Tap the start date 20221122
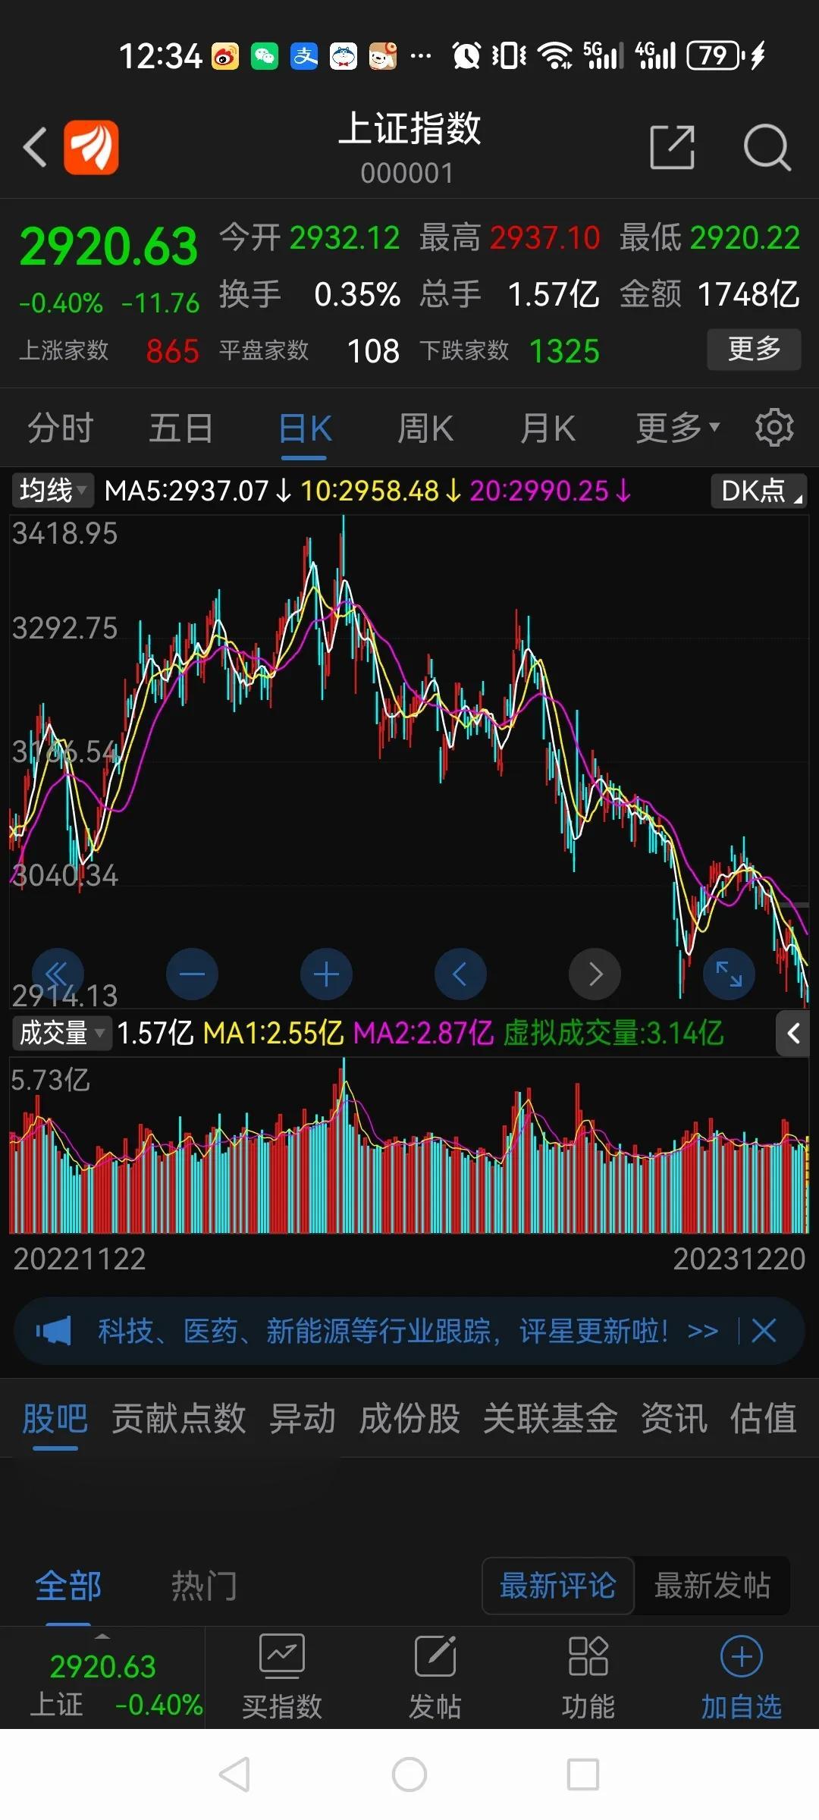The image size is (819, 1820). click(80, 1259)
